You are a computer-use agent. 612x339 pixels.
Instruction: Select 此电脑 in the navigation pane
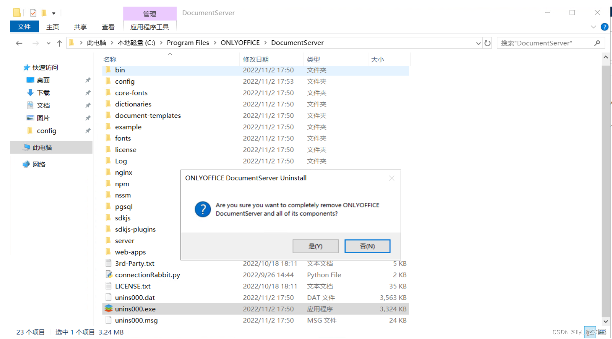[x=51, y=147]
